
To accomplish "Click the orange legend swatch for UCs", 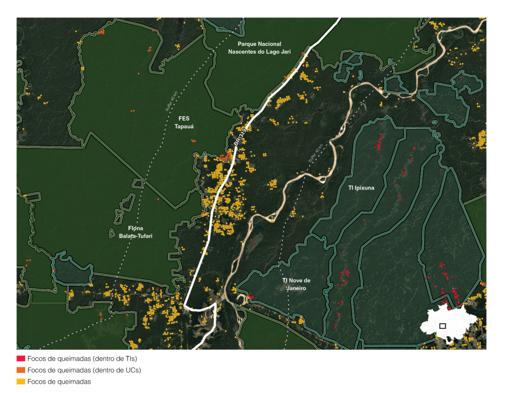I will 21,370.
